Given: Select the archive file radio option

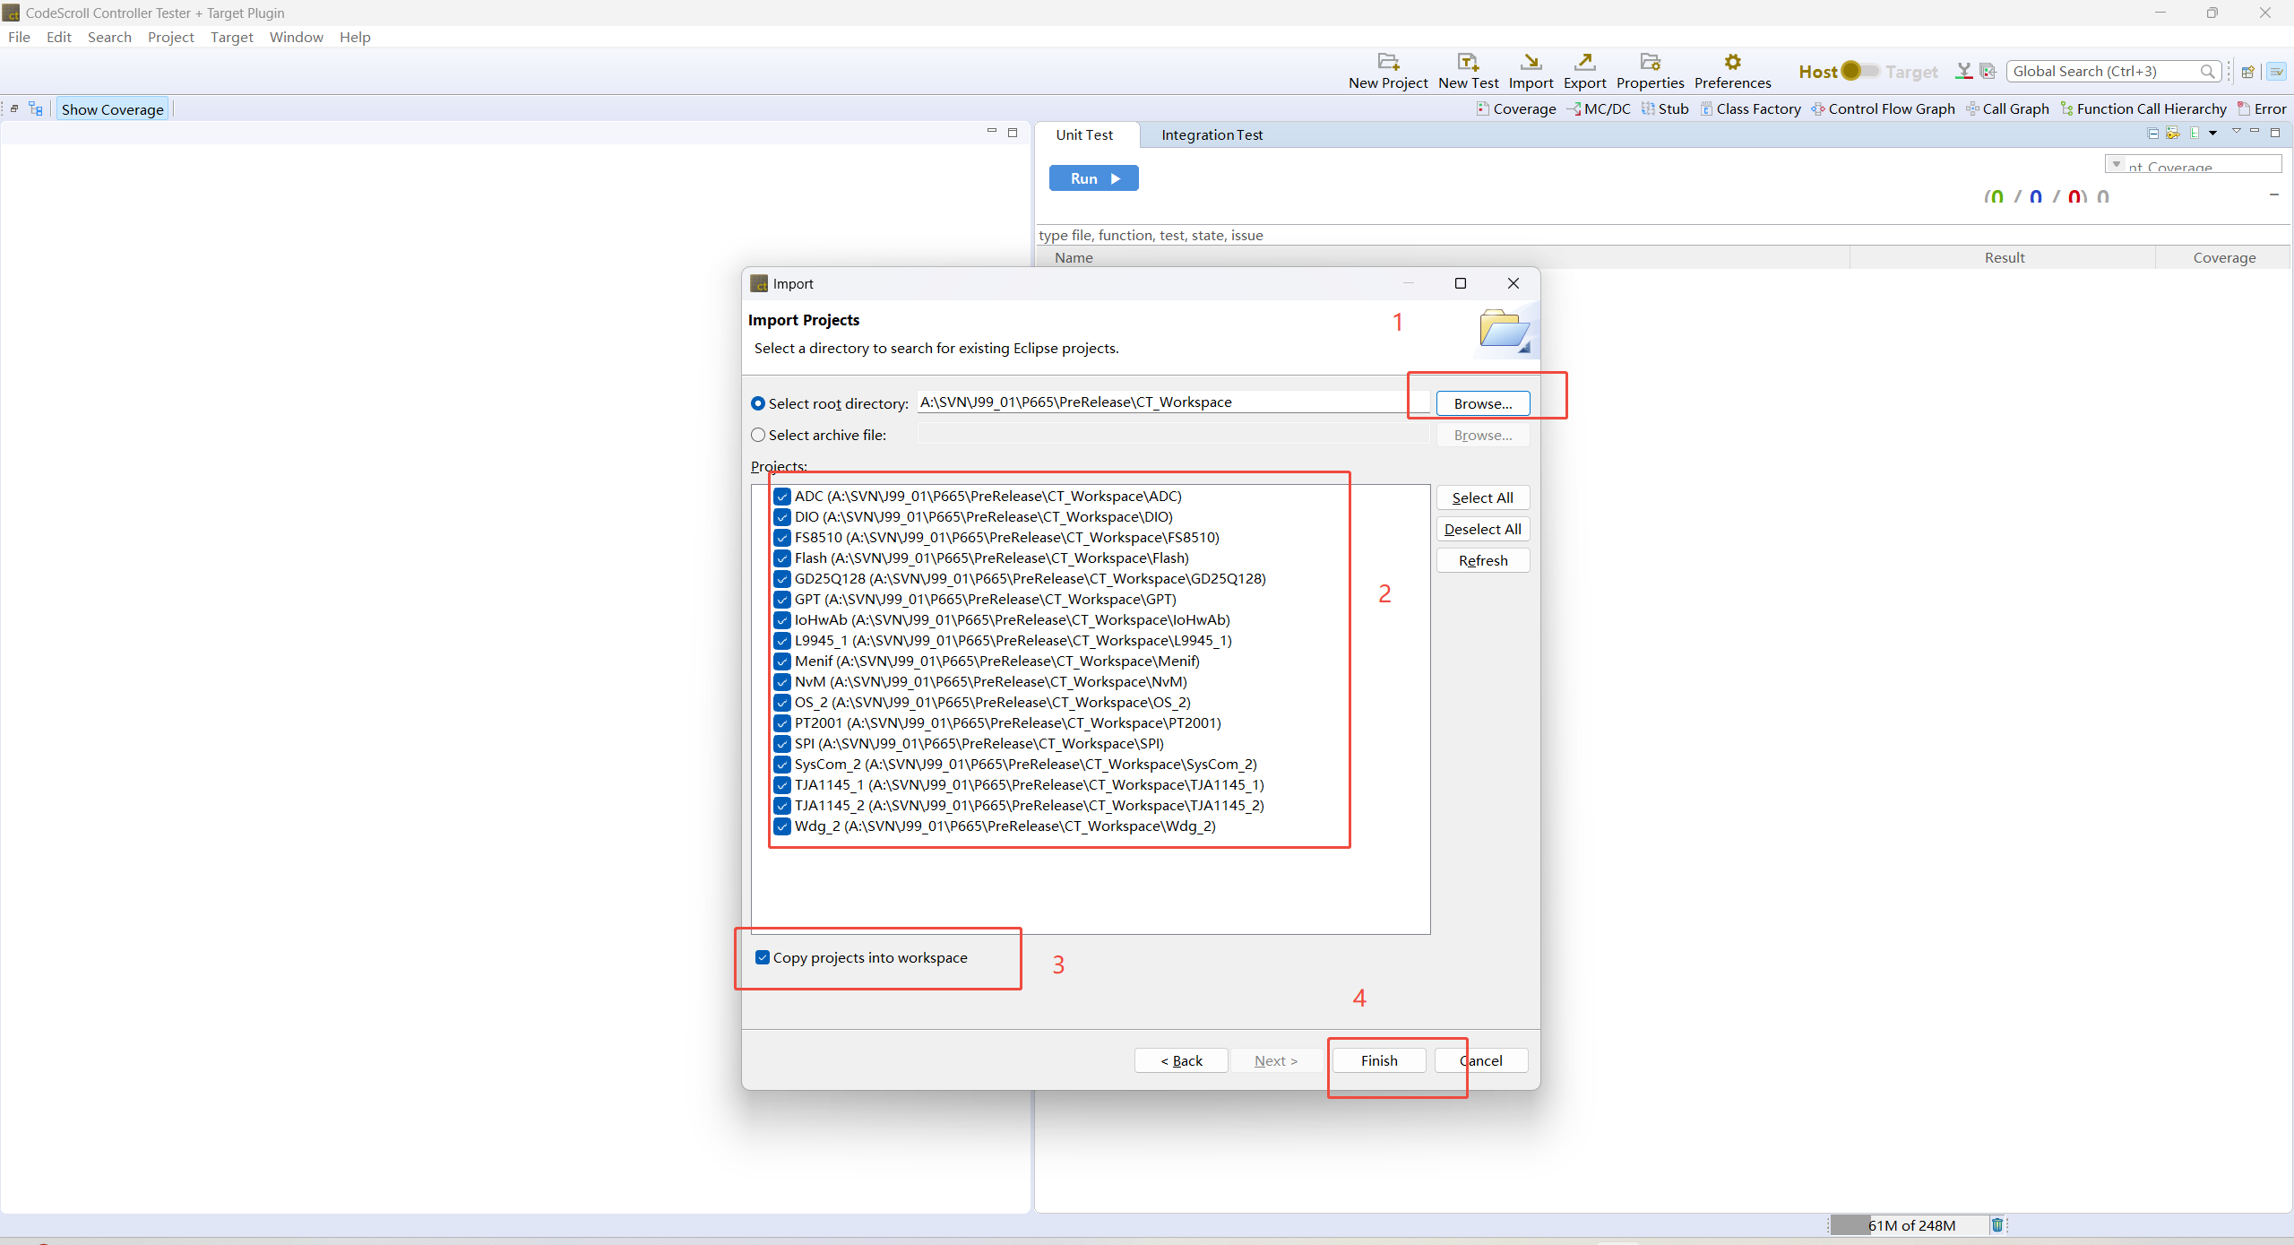Looking at the screenshot, I should (x=758, y=435).
